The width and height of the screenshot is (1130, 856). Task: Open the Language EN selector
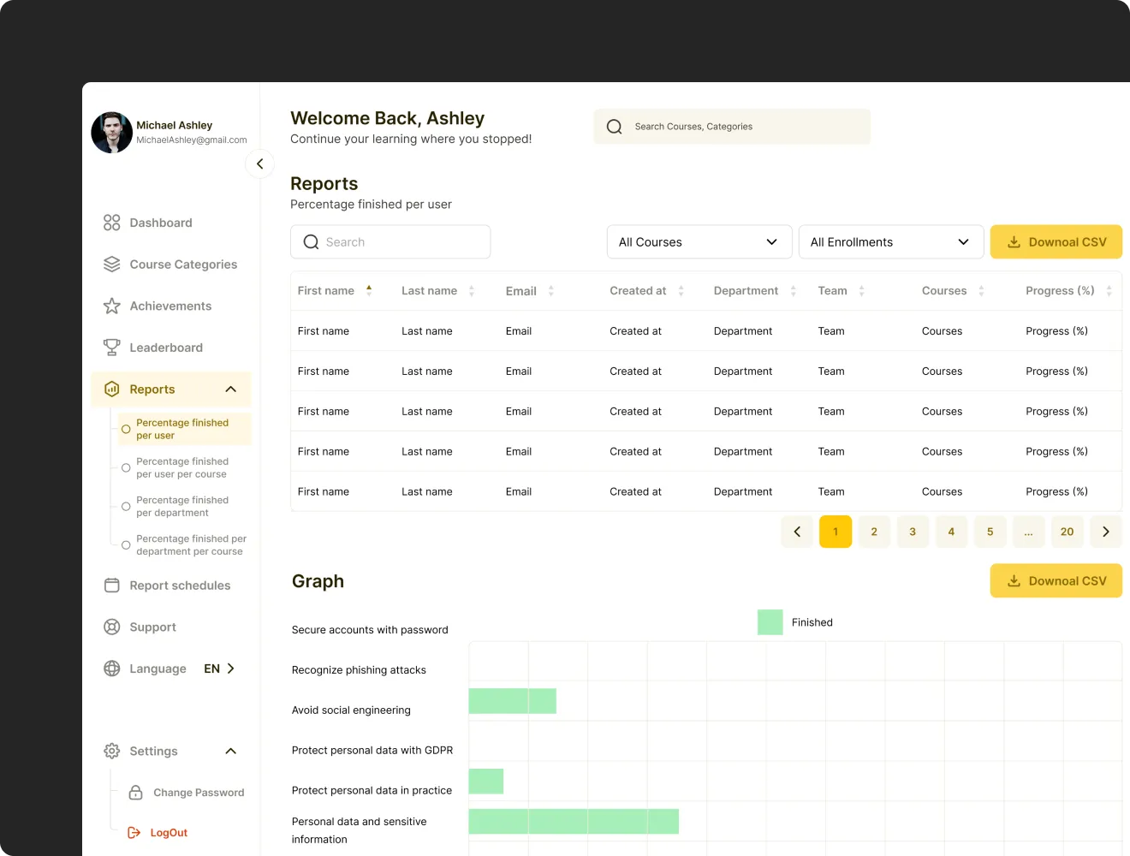218,669
